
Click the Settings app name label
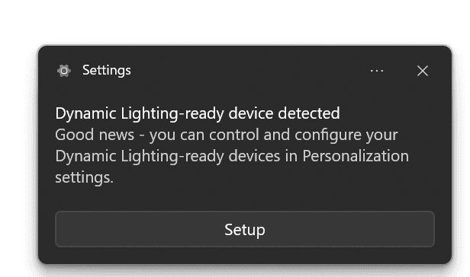tap(107, 71)
